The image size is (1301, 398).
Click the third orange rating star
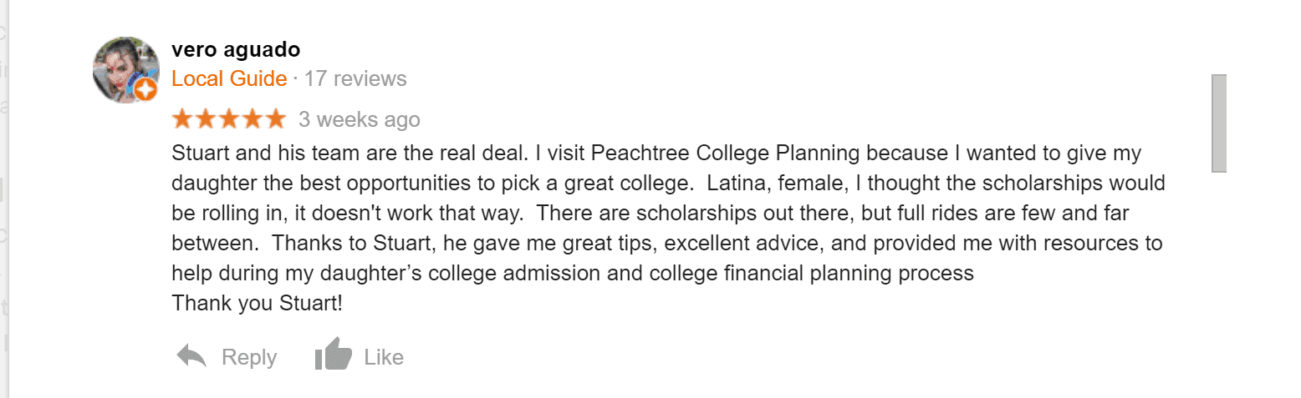point(229,119)
